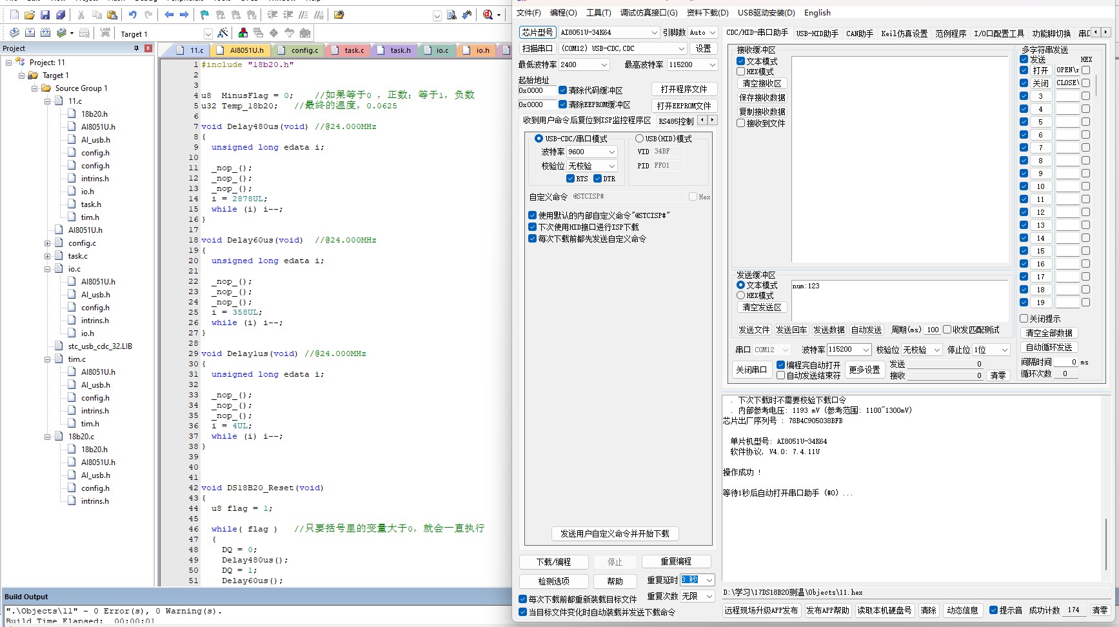
Task: Navigate backwards with left blue arrow
Action: click(x=169, y=15)
